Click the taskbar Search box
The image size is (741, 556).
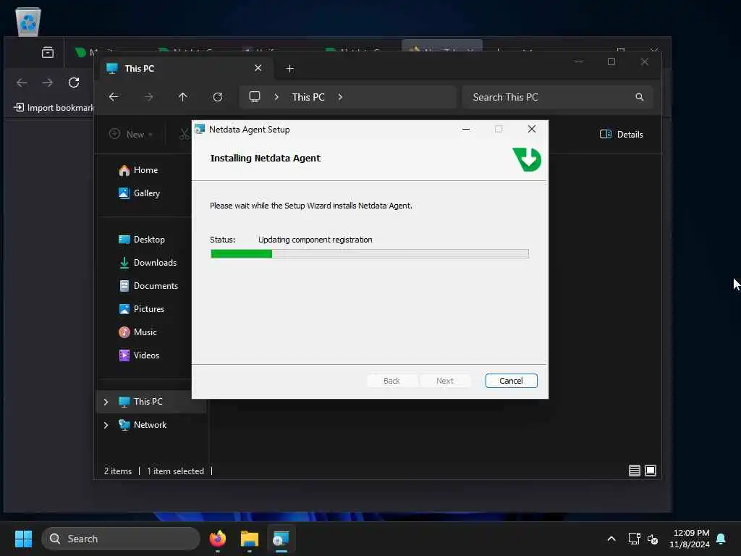[x=121, y=539]
